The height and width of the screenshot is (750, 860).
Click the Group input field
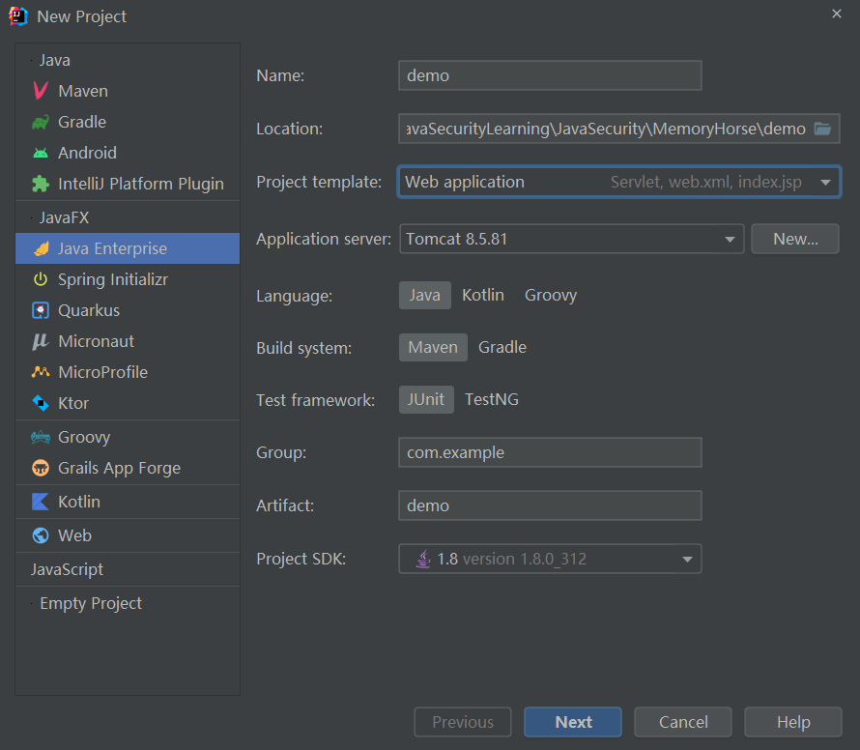click(x=550, y=452)
